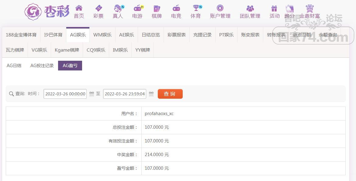This screenshot has height=181, width=356.
Task: Switch to the PT娱乐 tab
Action: coord(226,35)
